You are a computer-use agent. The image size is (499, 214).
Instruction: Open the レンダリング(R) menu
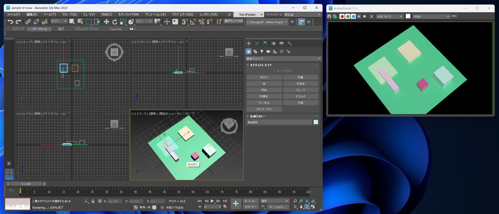[209, 15]
